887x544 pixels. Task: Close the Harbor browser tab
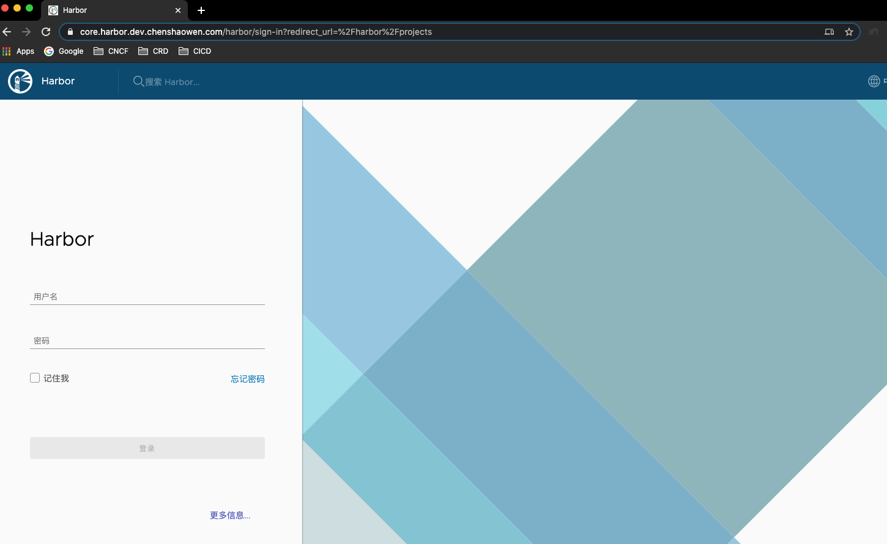pyautogui.click(x=178, y=10)
